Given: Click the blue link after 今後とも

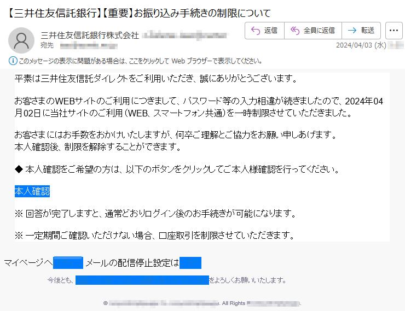Looking at the screenshot, I should click(142, 280).
